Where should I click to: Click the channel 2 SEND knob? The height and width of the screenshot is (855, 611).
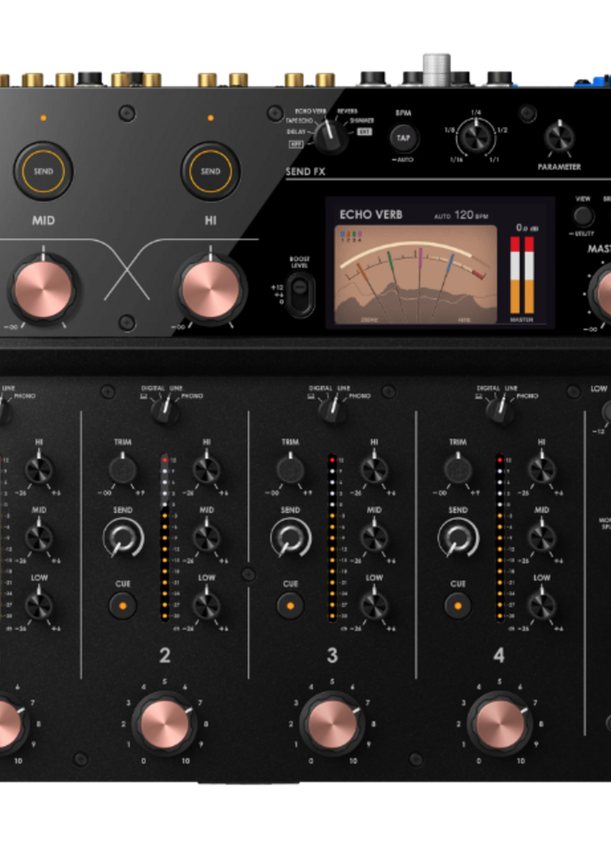123,538
